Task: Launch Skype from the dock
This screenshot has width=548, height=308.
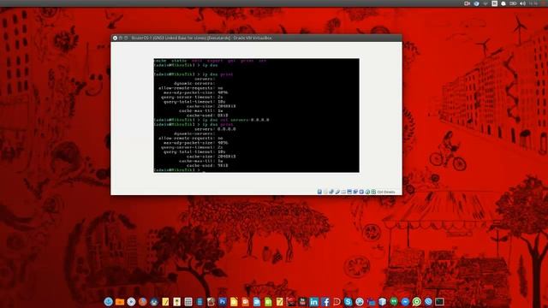Action: pos(348,302)
